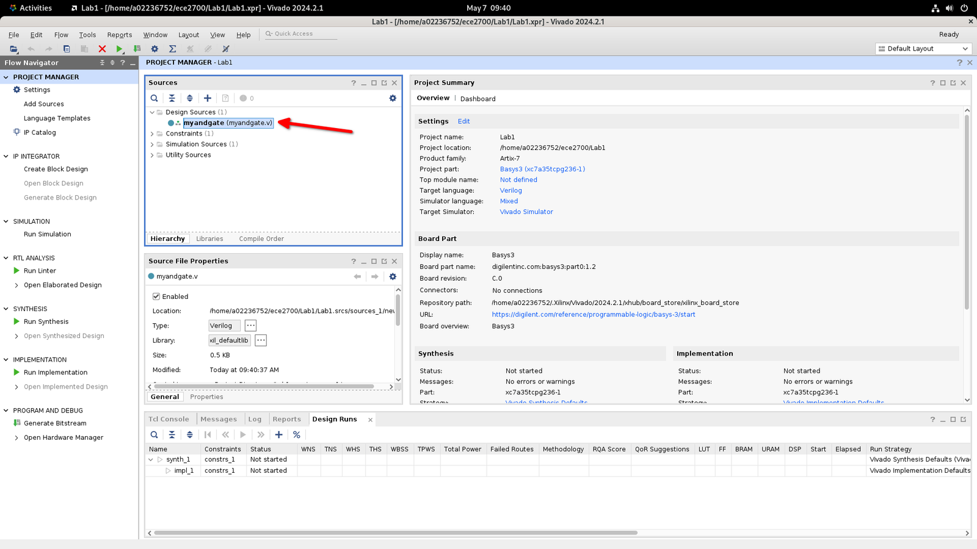Click the Quick Access search field
The image size is (977, 549).
pos(301,34)
